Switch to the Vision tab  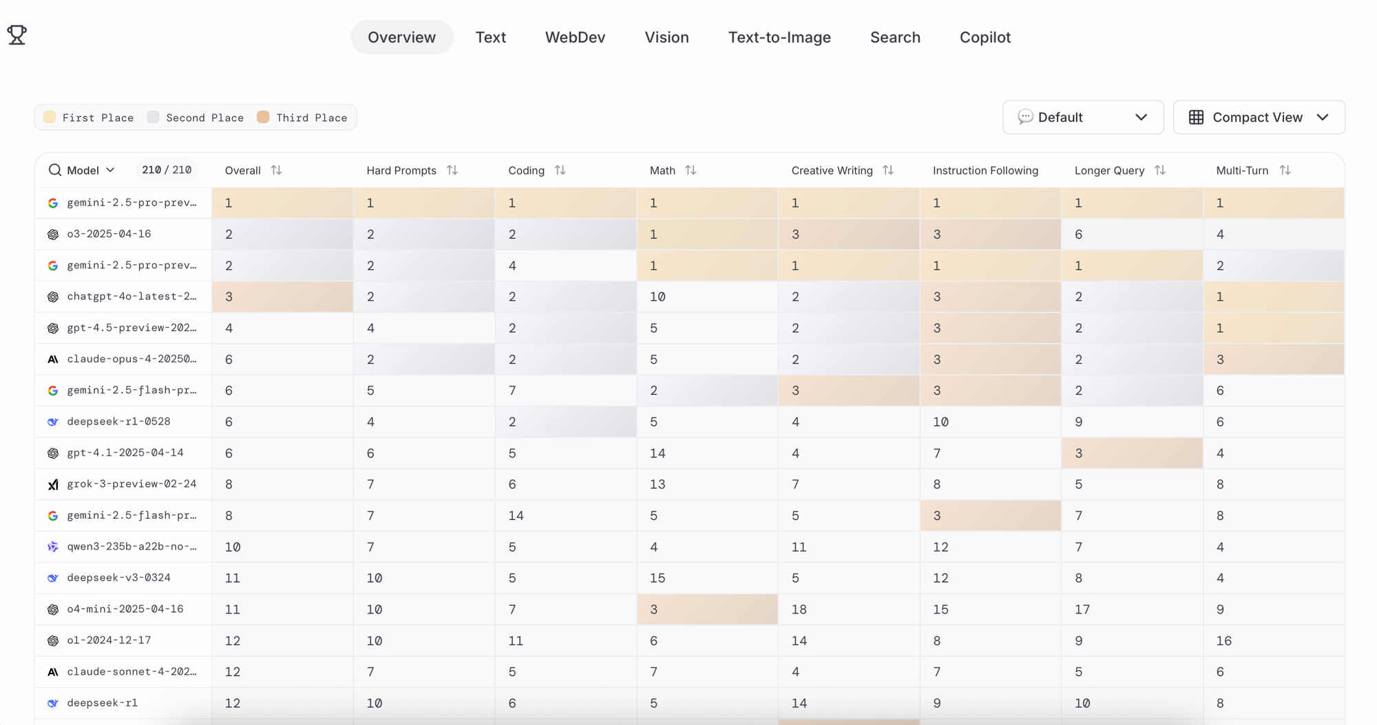(667, 37)
